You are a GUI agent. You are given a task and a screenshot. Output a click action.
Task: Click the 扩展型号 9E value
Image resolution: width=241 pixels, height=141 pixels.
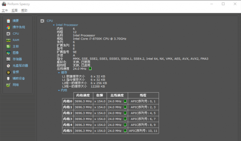(75, 52)
